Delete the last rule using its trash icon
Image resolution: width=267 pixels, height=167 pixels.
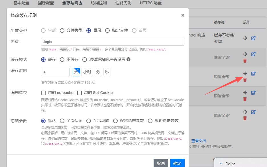(245, 118)
